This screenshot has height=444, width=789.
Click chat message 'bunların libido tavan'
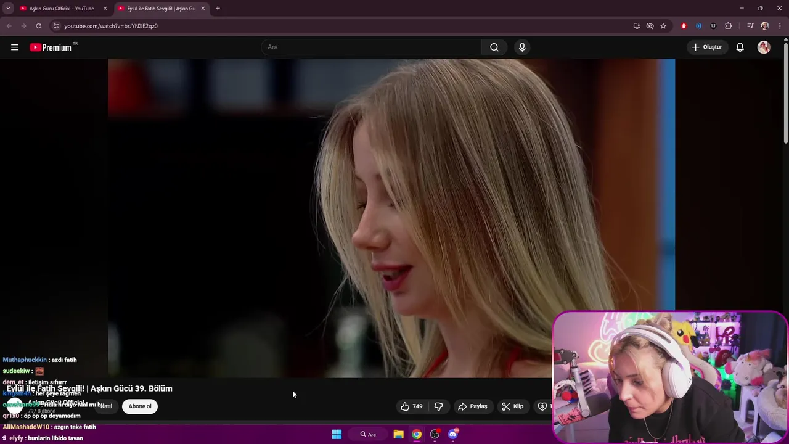55,438
